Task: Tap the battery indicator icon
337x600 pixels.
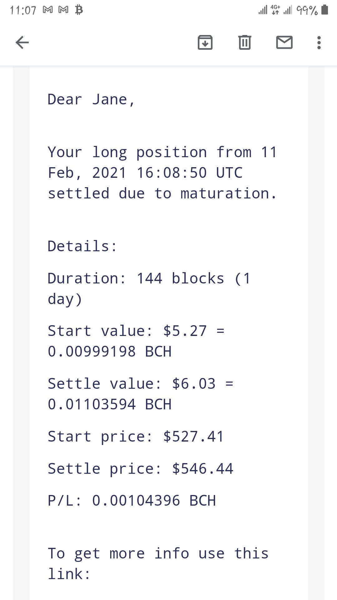Action: coord(325,10)
